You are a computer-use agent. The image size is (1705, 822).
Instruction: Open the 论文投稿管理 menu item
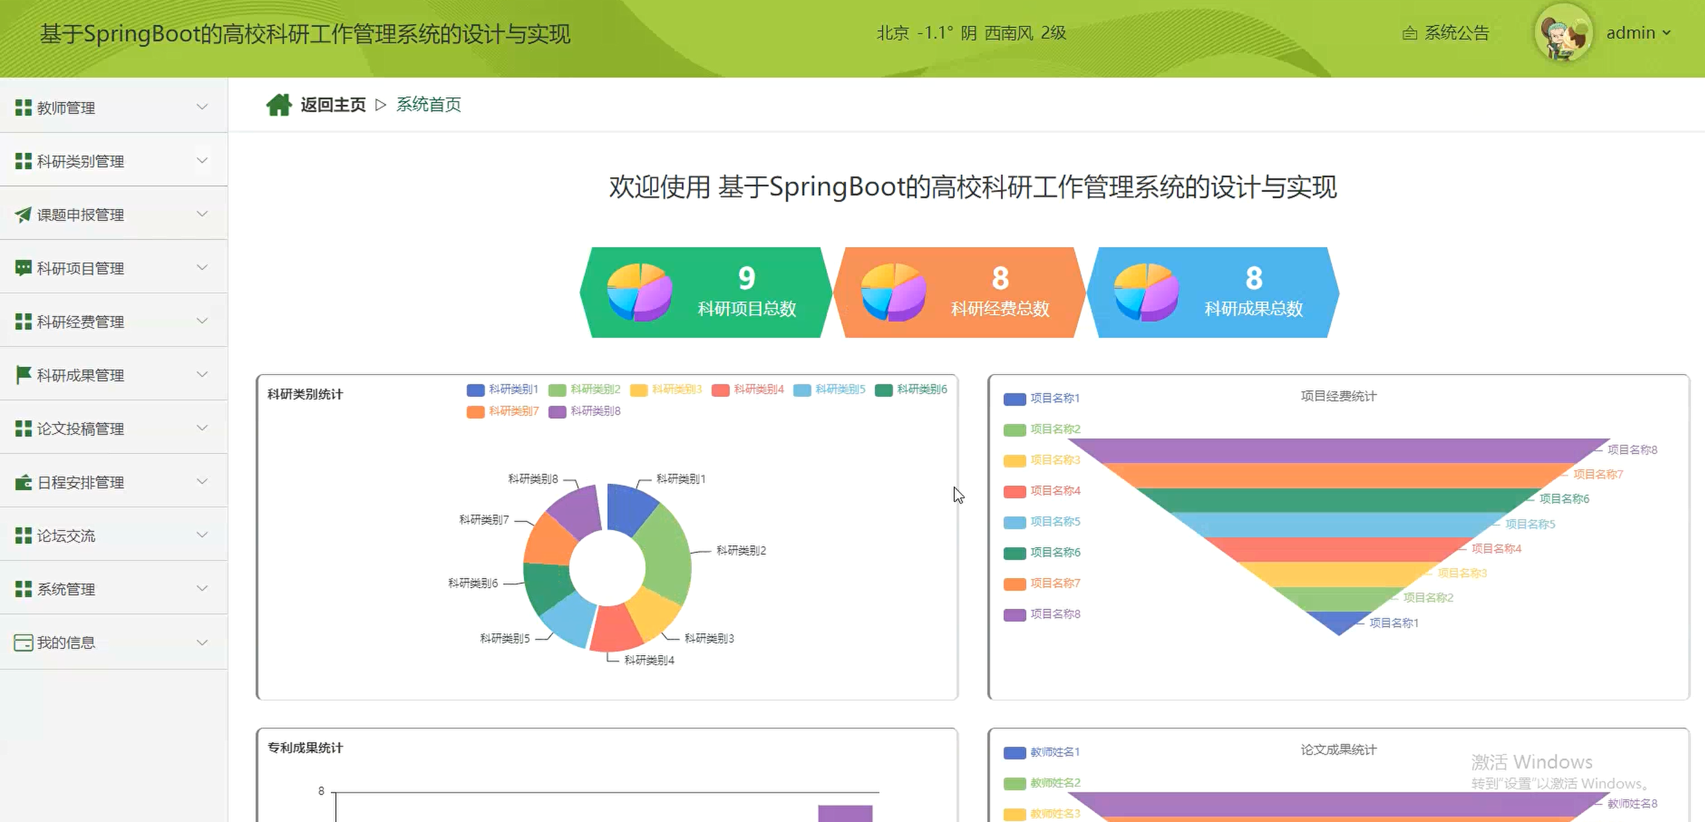click(114, 429)
